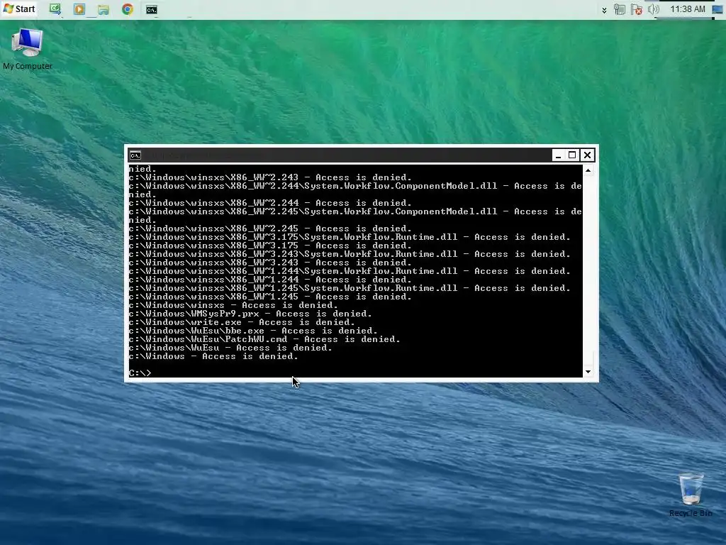Click the console scrollbar thumb

588,358
